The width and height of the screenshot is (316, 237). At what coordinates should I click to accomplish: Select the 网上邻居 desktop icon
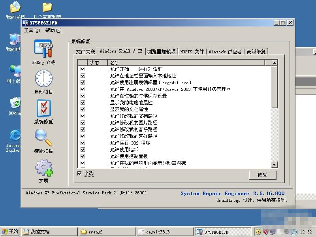tap(15, 71)
